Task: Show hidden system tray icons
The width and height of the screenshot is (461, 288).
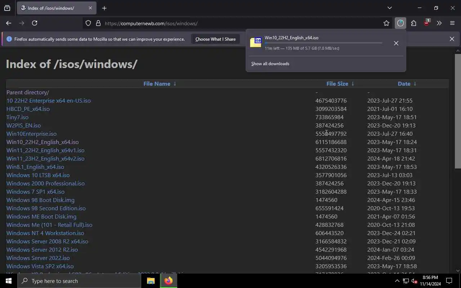Action: [397, 281]
